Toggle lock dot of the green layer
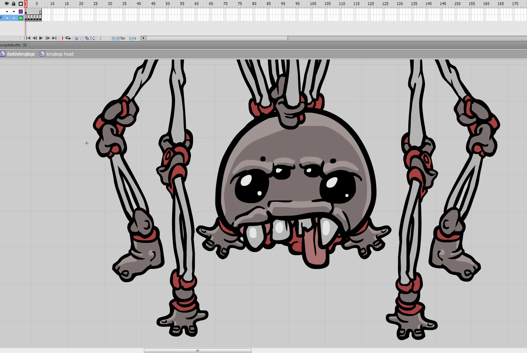This screenshot has width=527, height=353. click(x=14, y=18)
